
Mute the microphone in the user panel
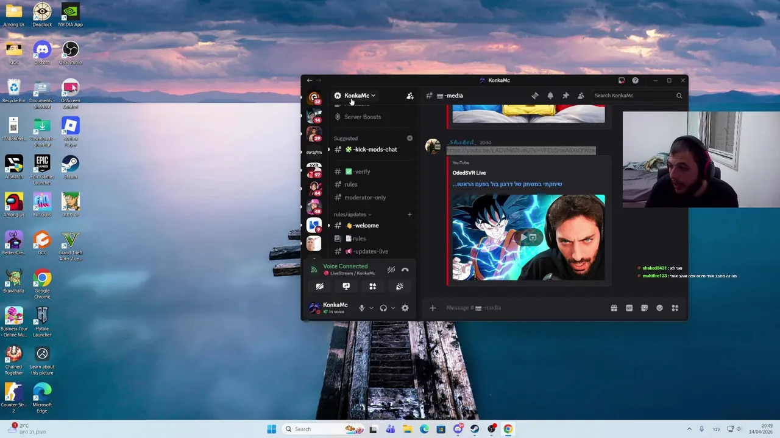(x=361, y=308)
